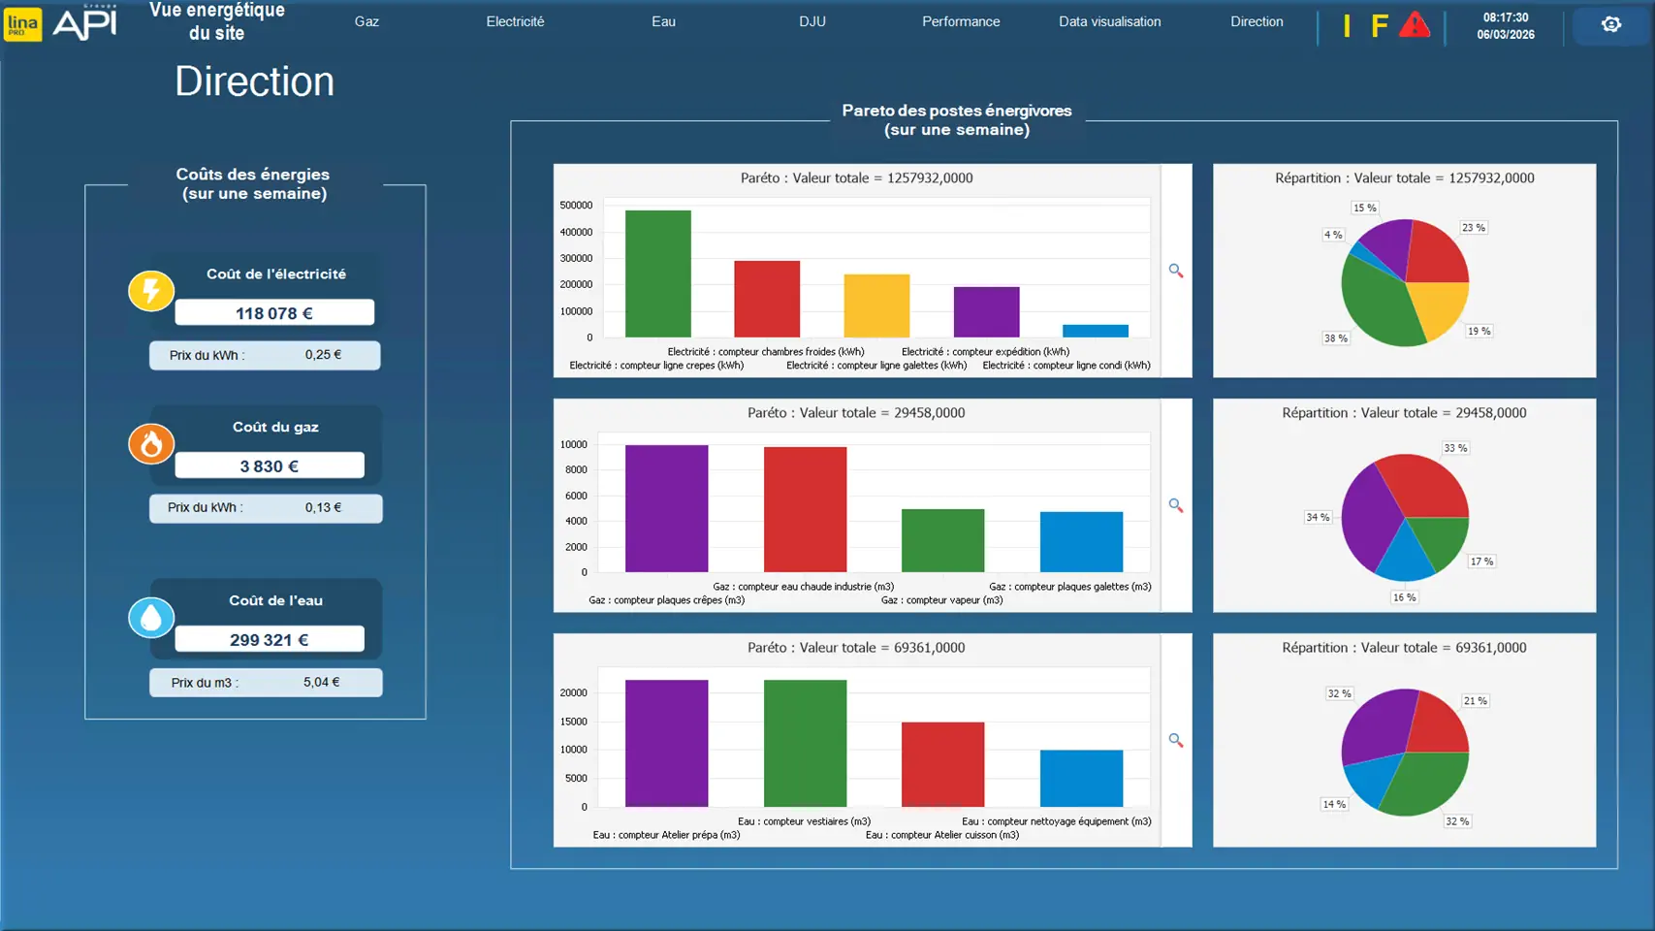Zoom the electricity Pareto chart with magnifier
1655x931 pixels.
(x=1175, y=272)
